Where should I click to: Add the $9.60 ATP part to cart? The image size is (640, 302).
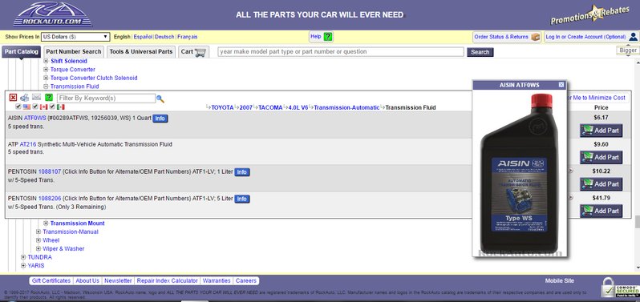(602, 157)
